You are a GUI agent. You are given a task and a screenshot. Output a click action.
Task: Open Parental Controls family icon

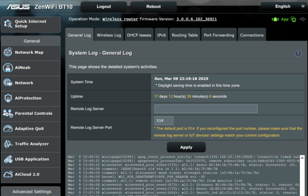8,113
